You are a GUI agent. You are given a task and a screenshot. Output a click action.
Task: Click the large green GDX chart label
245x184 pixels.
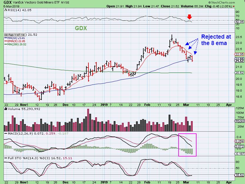81,28
